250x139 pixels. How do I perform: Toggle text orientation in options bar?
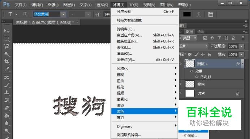25,14
